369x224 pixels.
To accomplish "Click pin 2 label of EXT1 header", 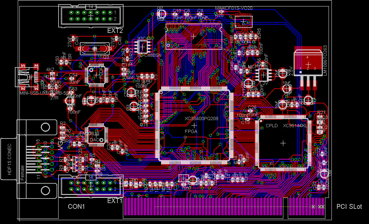I will point(115,189).
